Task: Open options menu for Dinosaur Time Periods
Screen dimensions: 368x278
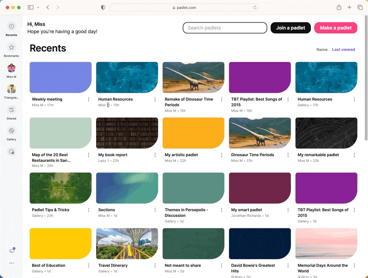Action: 288,155
